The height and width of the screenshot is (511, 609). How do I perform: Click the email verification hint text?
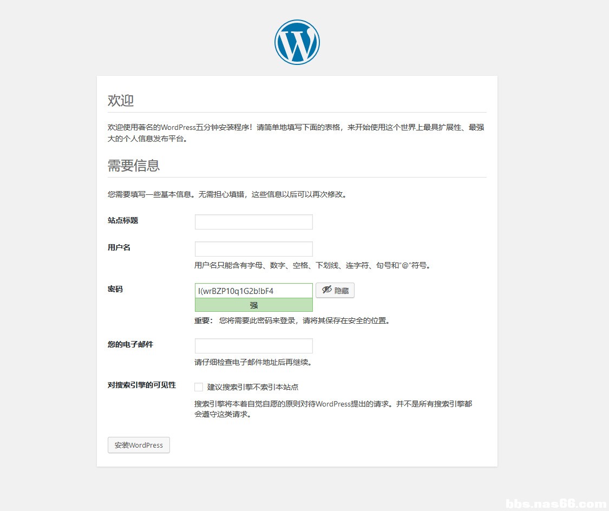(253, 362)
